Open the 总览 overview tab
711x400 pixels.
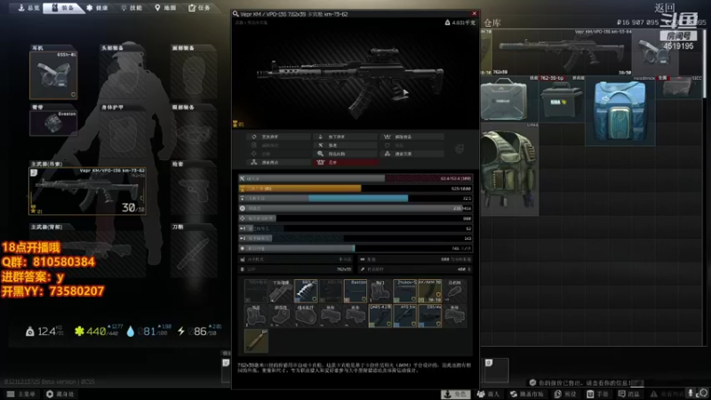pyautogui.click(x=28, y=8)
